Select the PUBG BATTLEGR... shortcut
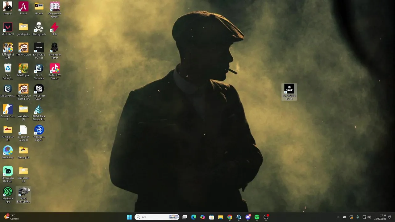Viewport: 395px width, 222px height. point(23,195)
